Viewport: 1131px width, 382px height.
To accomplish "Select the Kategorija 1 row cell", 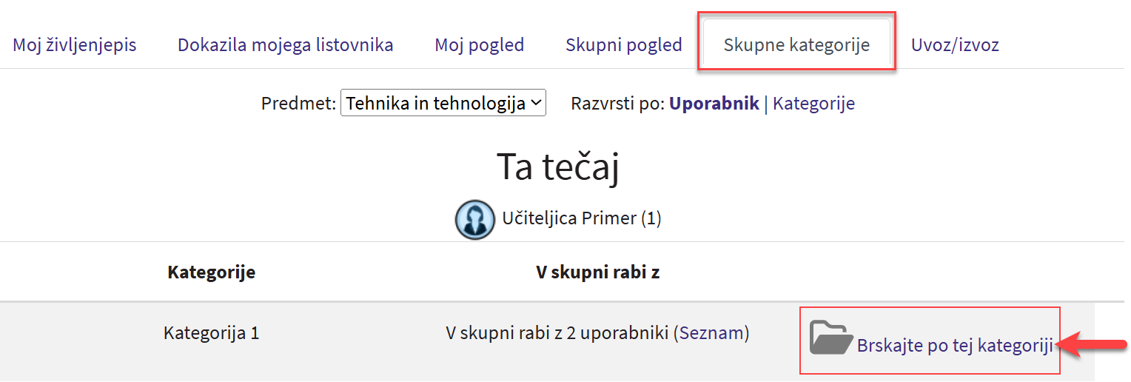I will click(x=212, y=333).
